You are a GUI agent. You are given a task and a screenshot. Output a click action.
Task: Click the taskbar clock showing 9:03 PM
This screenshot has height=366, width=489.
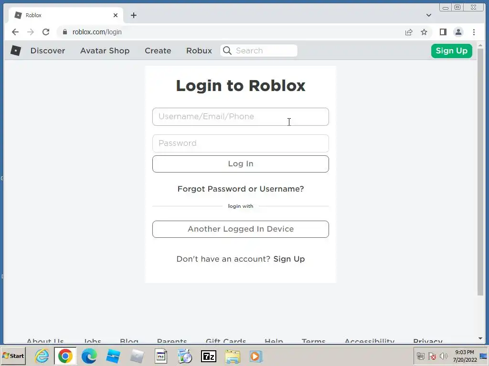465,356
